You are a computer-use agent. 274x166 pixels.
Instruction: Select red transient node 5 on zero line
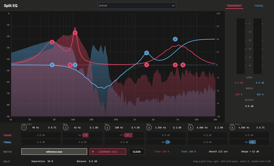point(183,65)
